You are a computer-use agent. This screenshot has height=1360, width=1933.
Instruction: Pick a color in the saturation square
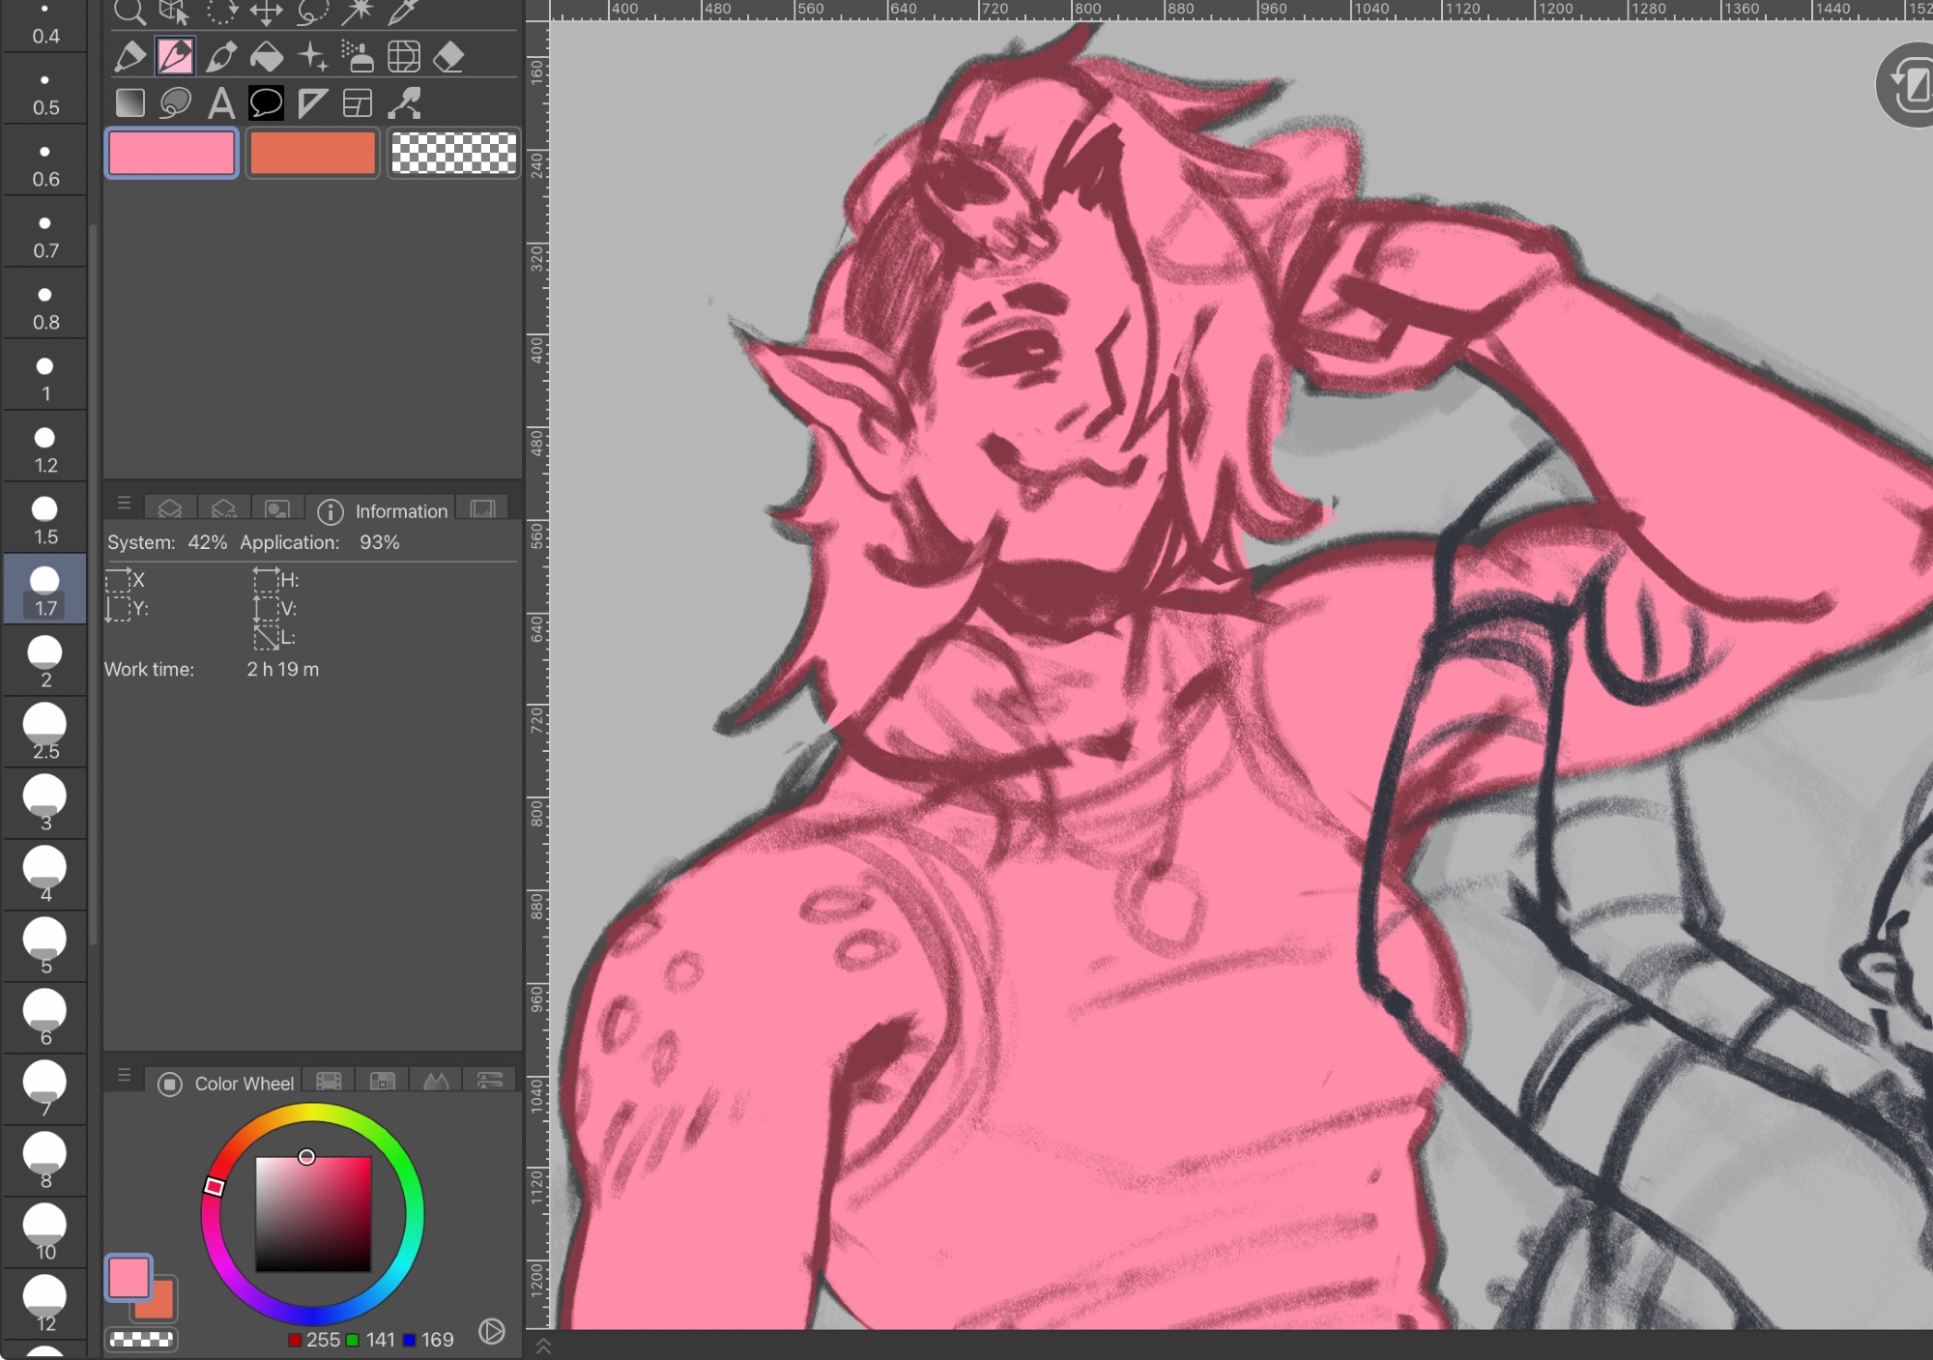[x=313, y=1214]
